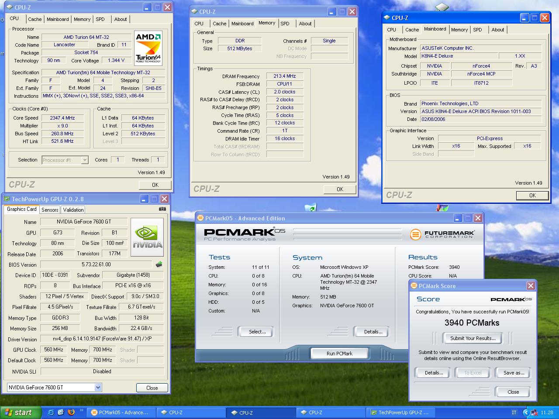Image resolution: width=559 pixels, height=419 pixels.
Task: Click the CAS# Latency 2.0 clocks value
Action: [285, 92]
